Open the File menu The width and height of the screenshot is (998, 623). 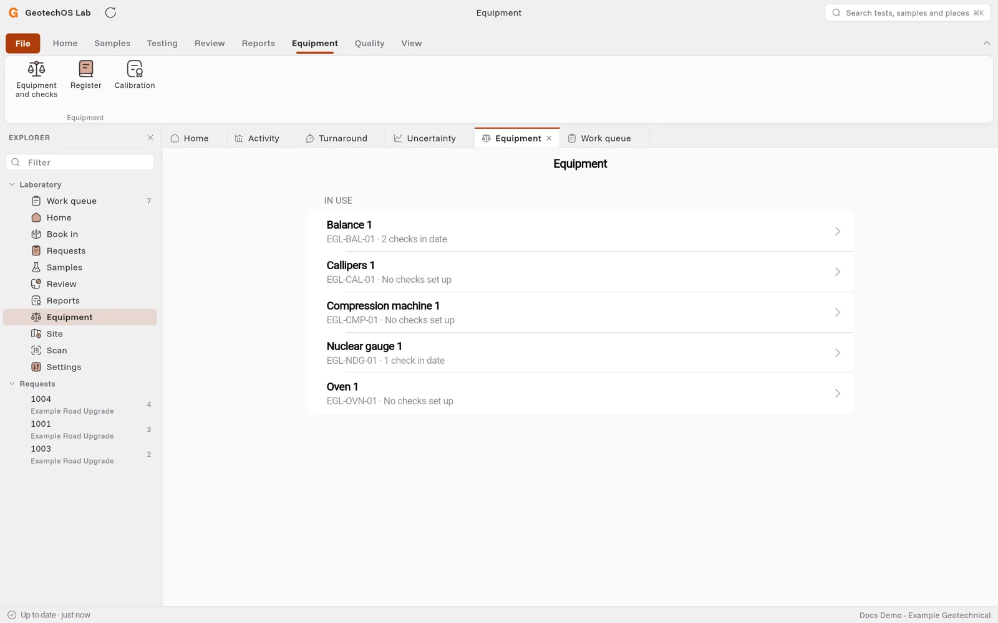pyautogui.click(x=23, y=43)
